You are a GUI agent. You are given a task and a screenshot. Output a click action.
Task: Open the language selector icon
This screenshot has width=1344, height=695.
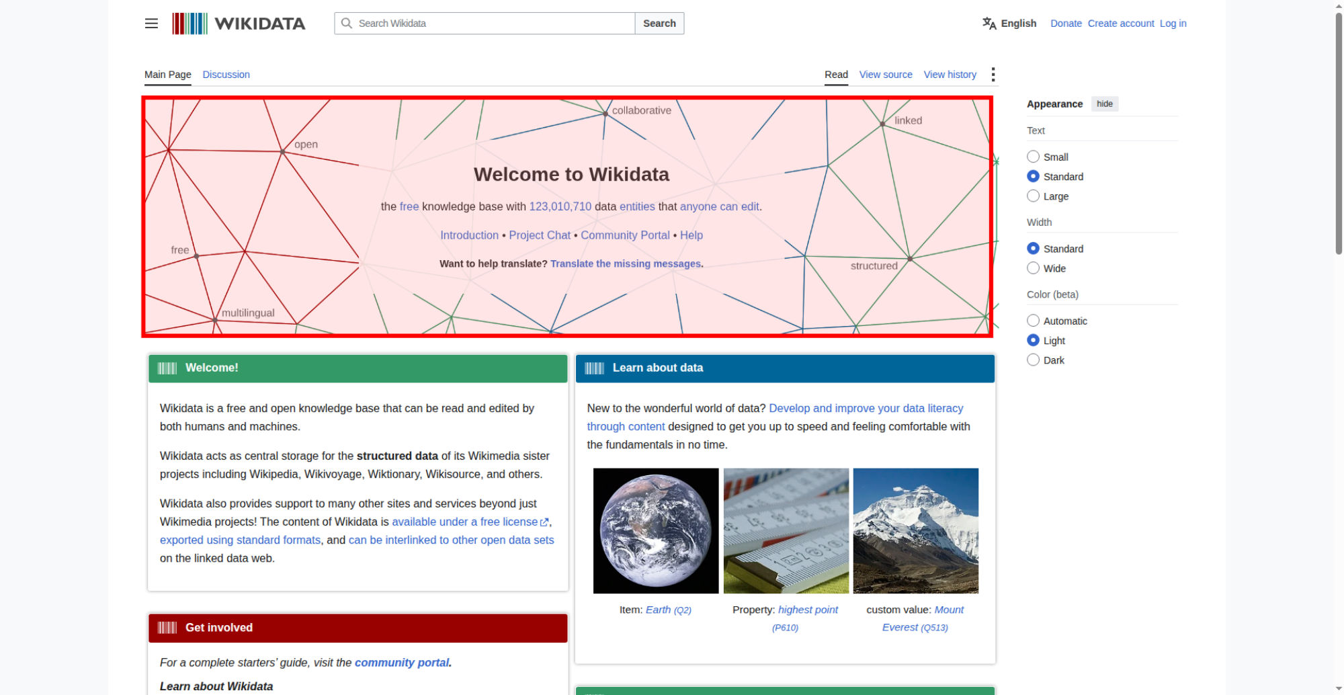tap(989, 24)
